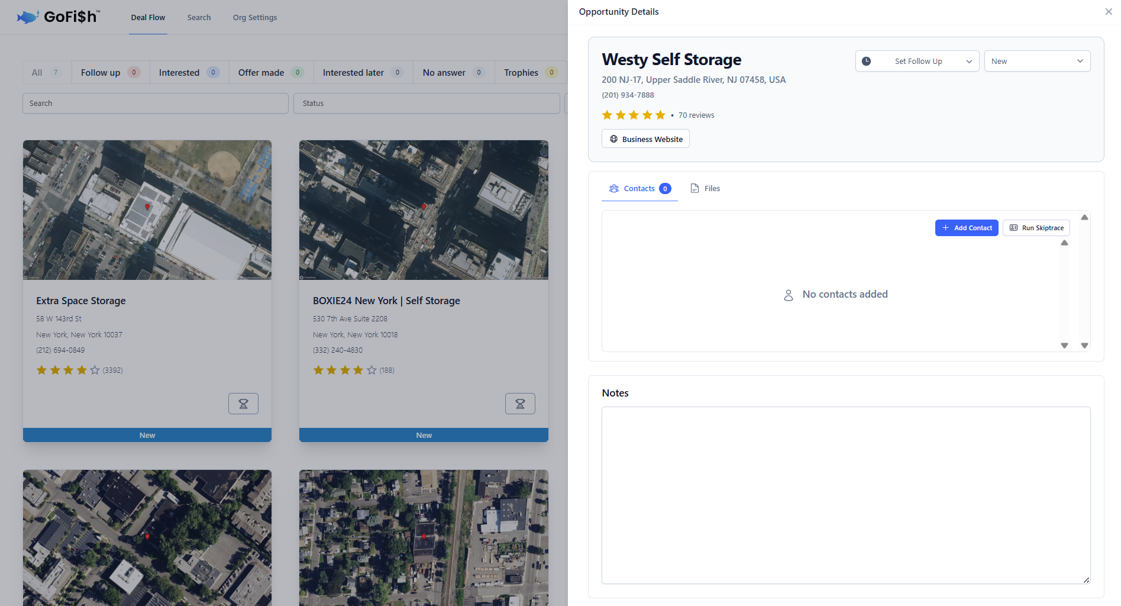Image resolution: width=1121 pixels, height=606 pixels.
Task: Click the phone number (201) 934-7888
Action: click(x=628, y=95)
